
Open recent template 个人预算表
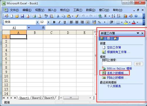click(x=114, y=86)
